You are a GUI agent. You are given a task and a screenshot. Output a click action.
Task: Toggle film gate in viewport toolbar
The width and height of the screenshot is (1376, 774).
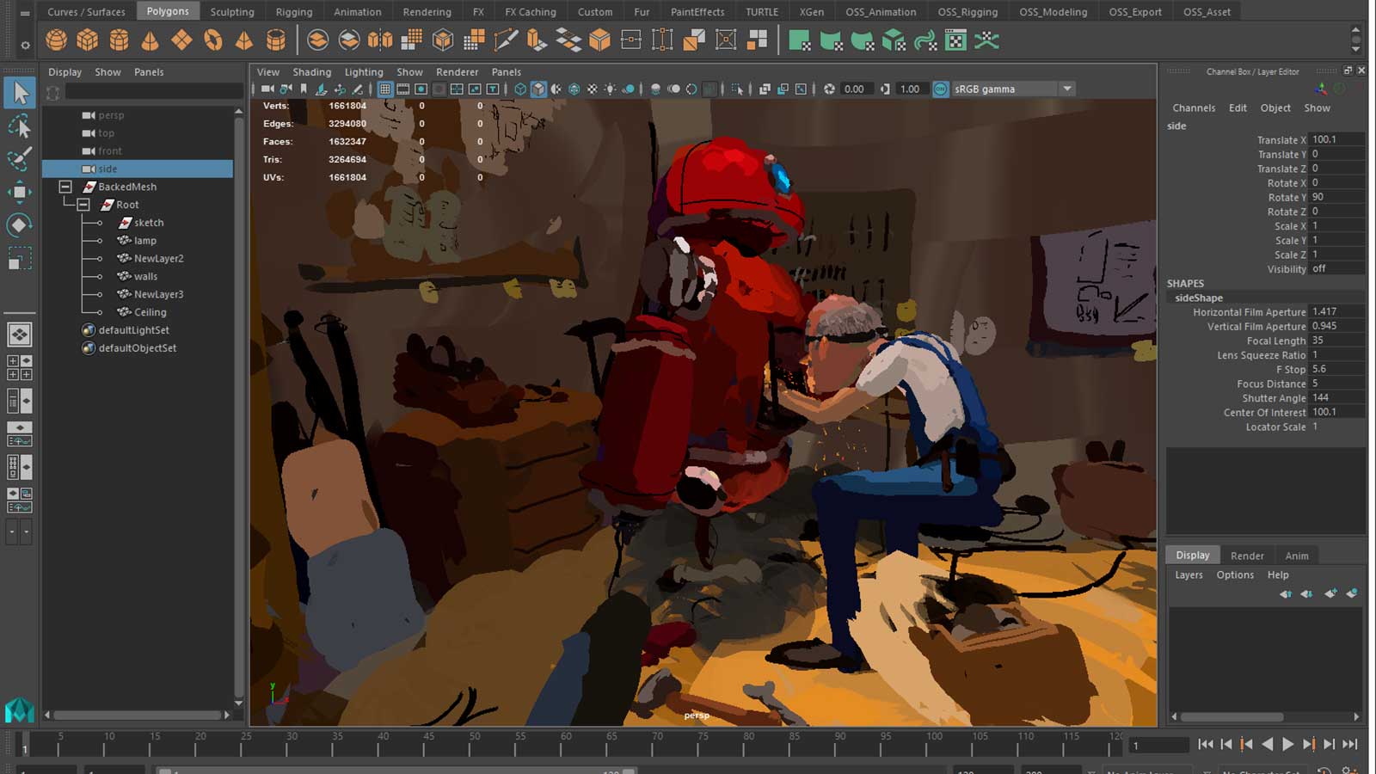[x=402, y=89]
